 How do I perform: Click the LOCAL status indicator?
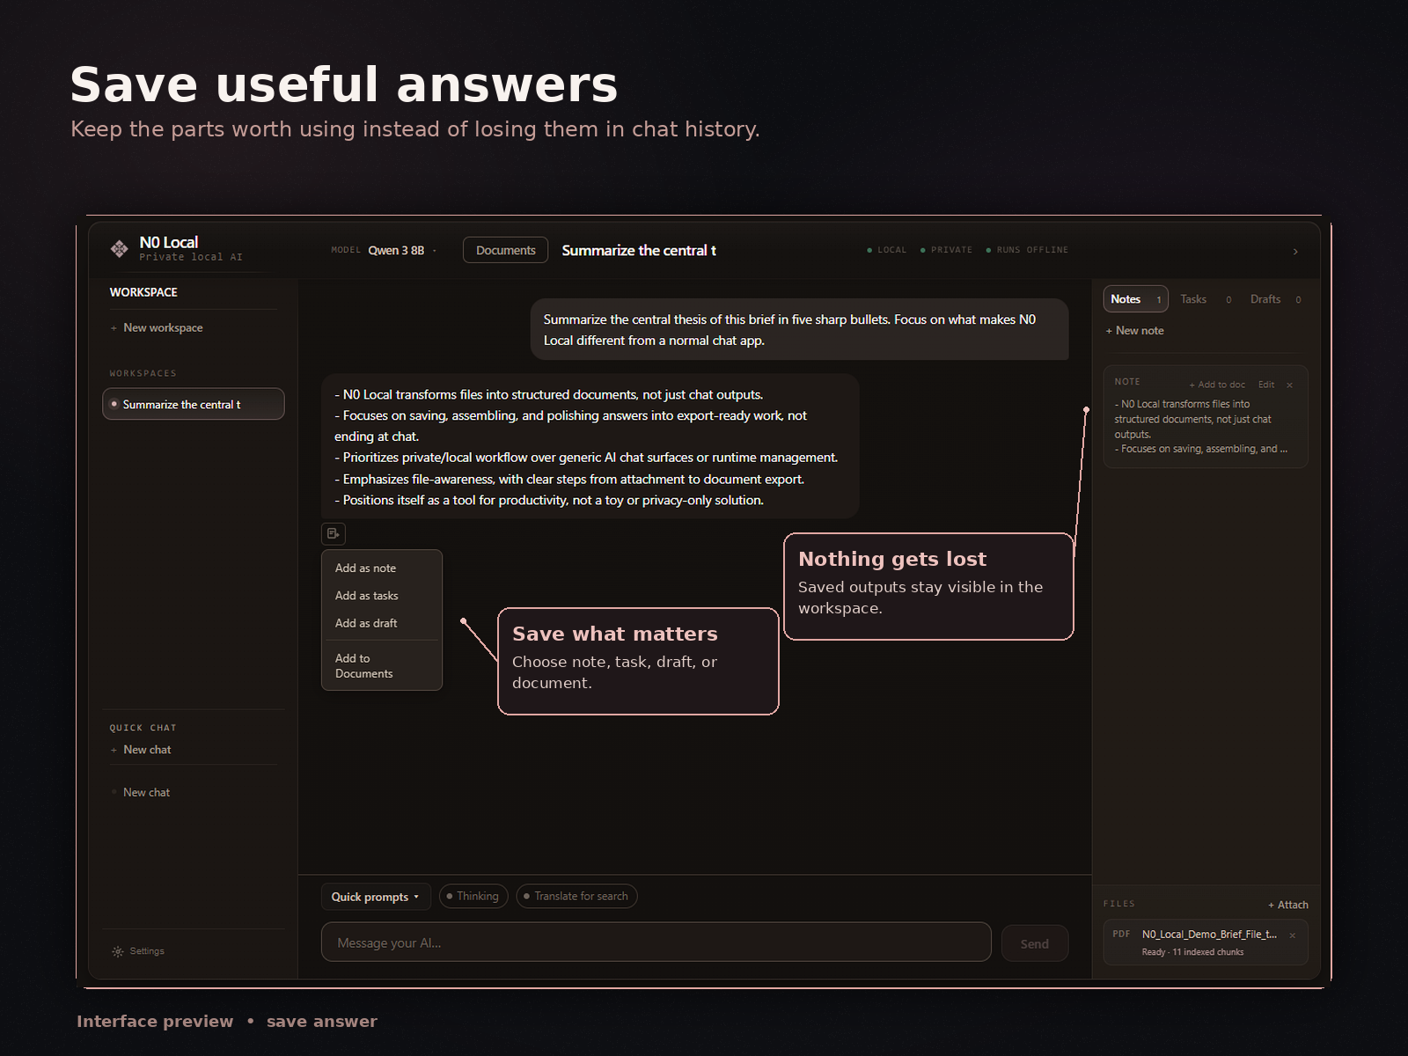[886, 250]
